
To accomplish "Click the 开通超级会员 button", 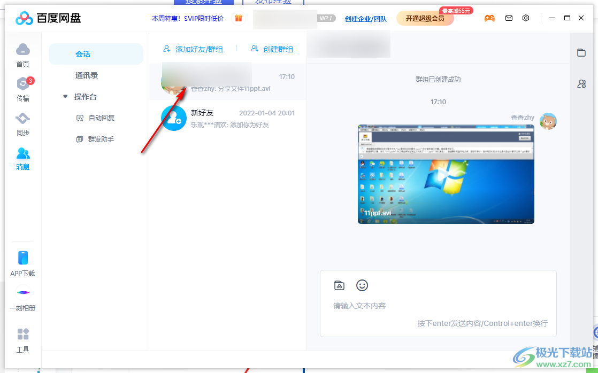I will 425,18.
